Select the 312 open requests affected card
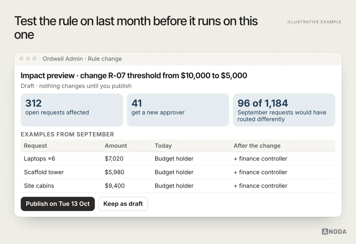 tap(72, 110)
